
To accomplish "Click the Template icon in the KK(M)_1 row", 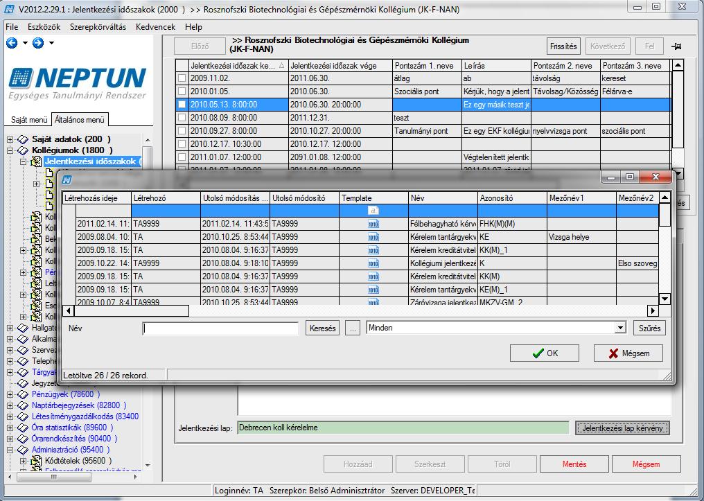I will 373,250.
